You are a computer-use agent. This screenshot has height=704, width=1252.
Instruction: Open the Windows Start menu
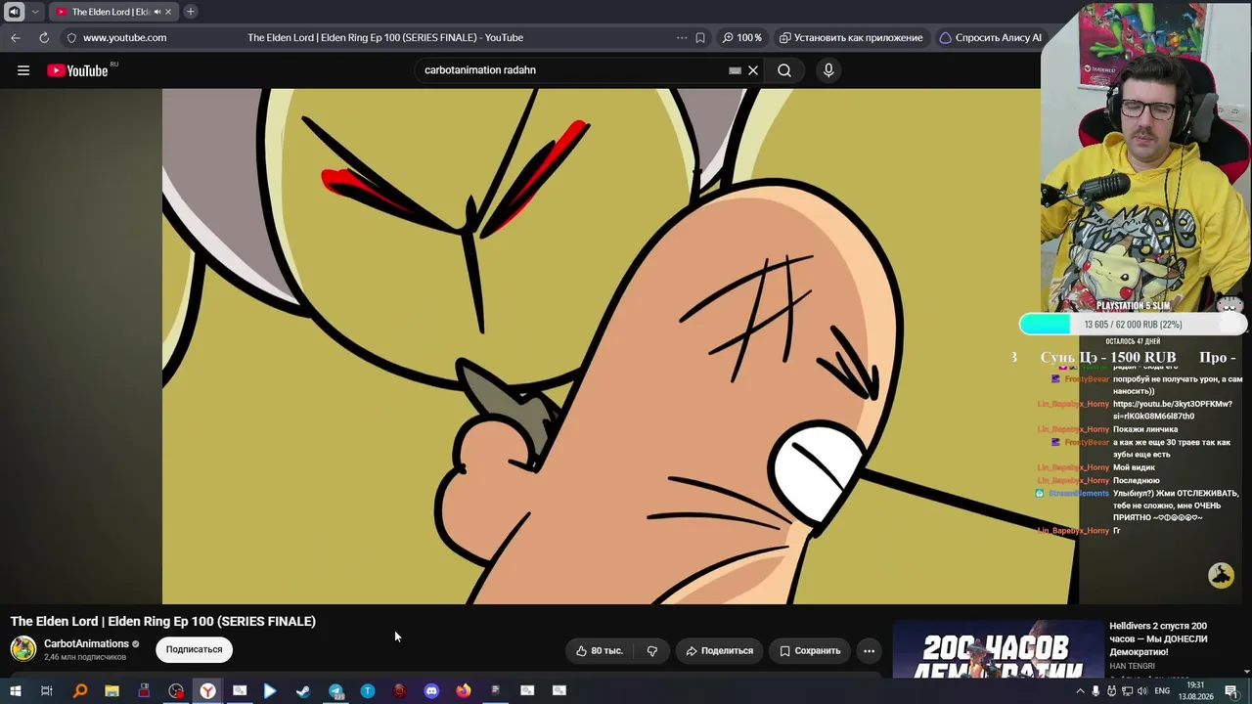coord(15,690)
